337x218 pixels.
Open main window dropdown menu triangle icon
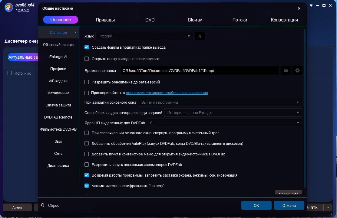(311, 5)
